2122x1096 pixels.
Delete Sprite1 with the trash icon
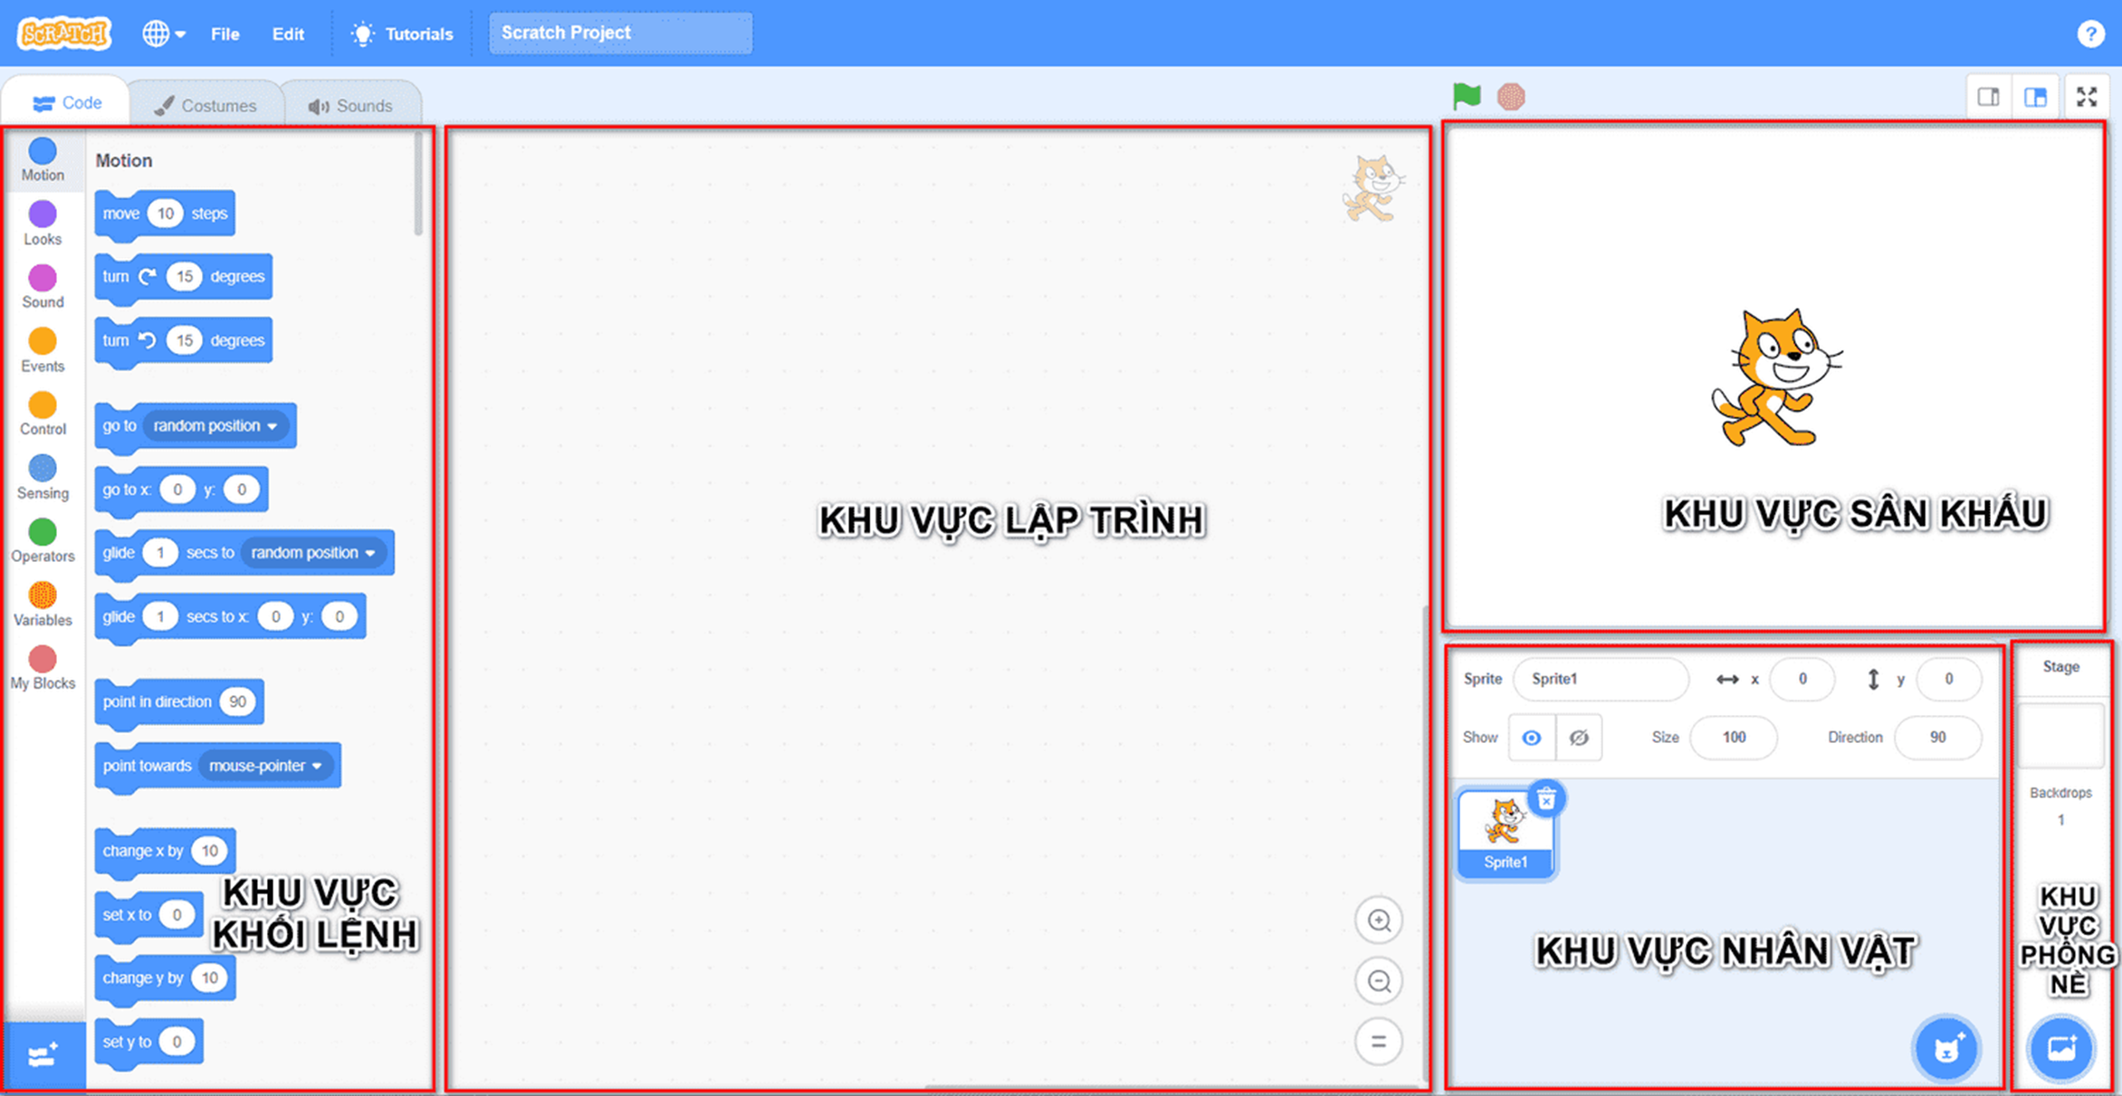1546,799
